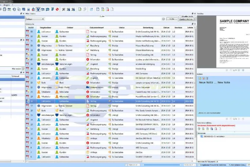Click the document with green plus toolbar icon
The width and height of the screenshot is (250, 167).
[103, 9]
